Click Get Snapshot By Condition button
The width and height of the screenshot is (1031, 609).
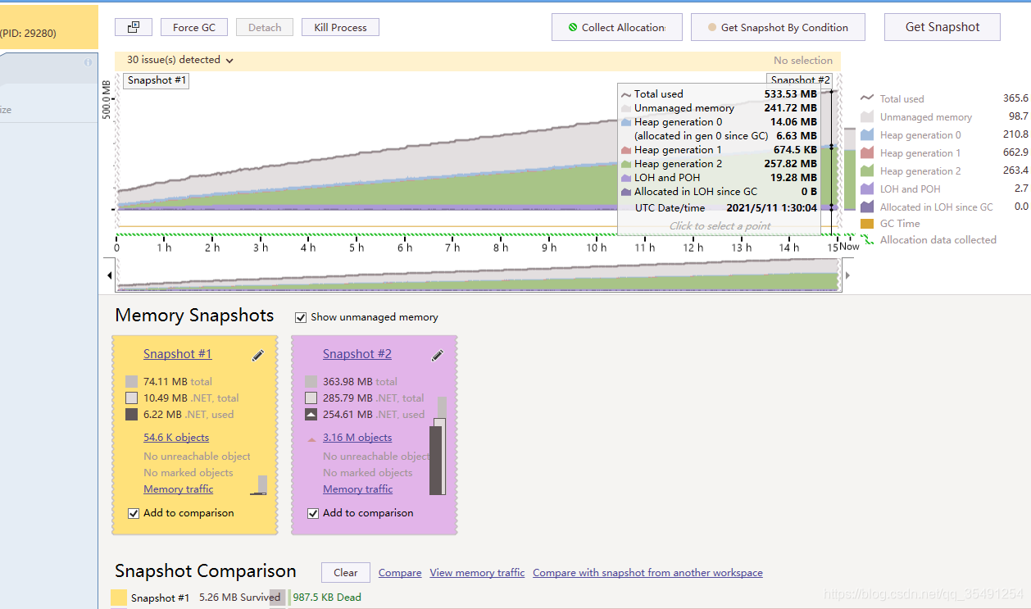tap(778, 27)
